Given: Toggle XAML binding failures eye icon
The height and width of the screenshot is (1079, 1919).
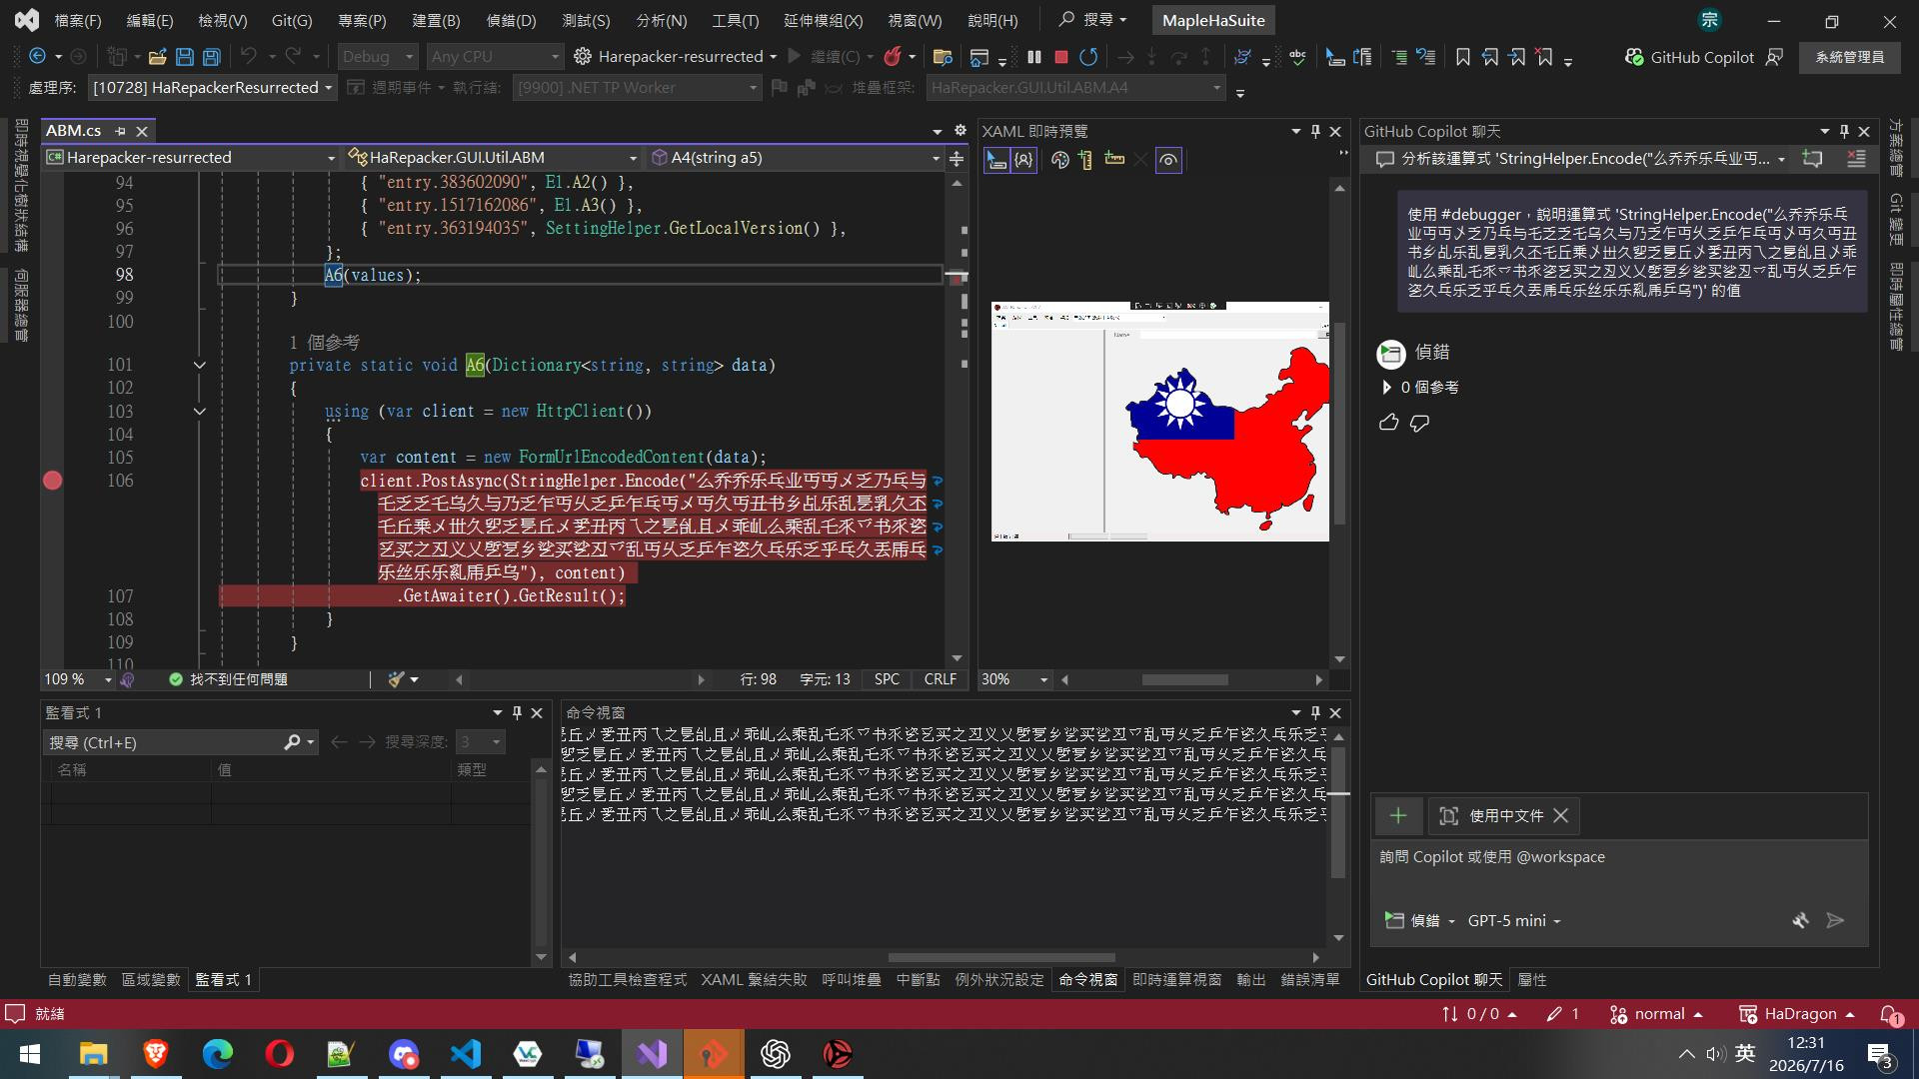Looking at the screenshot, I should [x=1168, y=160].
